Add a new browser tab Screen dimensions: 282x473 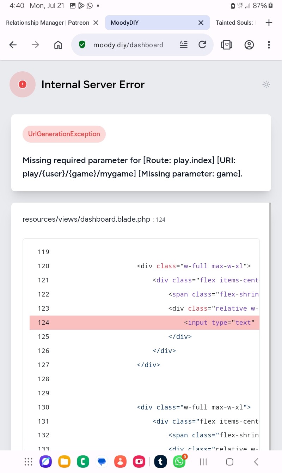pyautogui.click(x=269, y=23)
